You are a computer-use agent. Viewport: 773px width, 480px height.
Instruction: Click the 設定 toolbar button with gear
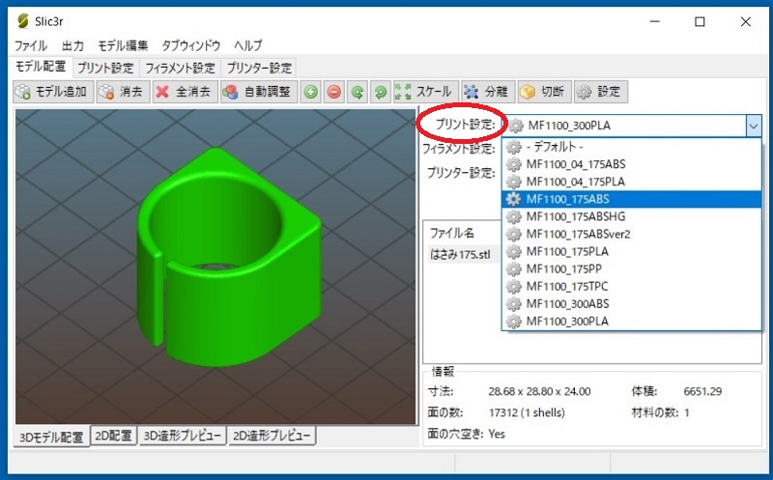[600, 92]
